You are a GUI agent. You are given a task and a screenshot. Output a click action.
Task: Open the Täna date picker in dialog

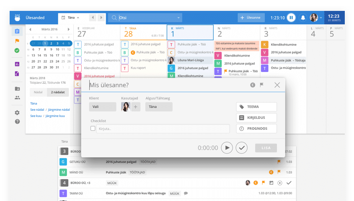click(x=159, y=107)
